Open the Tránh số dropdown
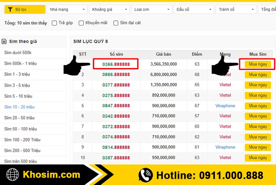 point(236,10)
